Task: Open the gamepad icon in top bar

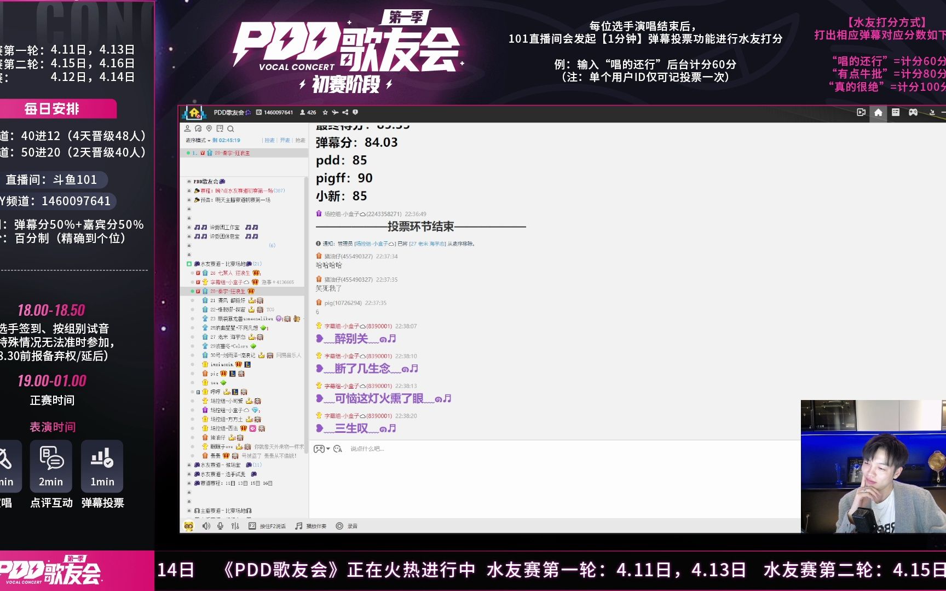Action: [913, 112]
